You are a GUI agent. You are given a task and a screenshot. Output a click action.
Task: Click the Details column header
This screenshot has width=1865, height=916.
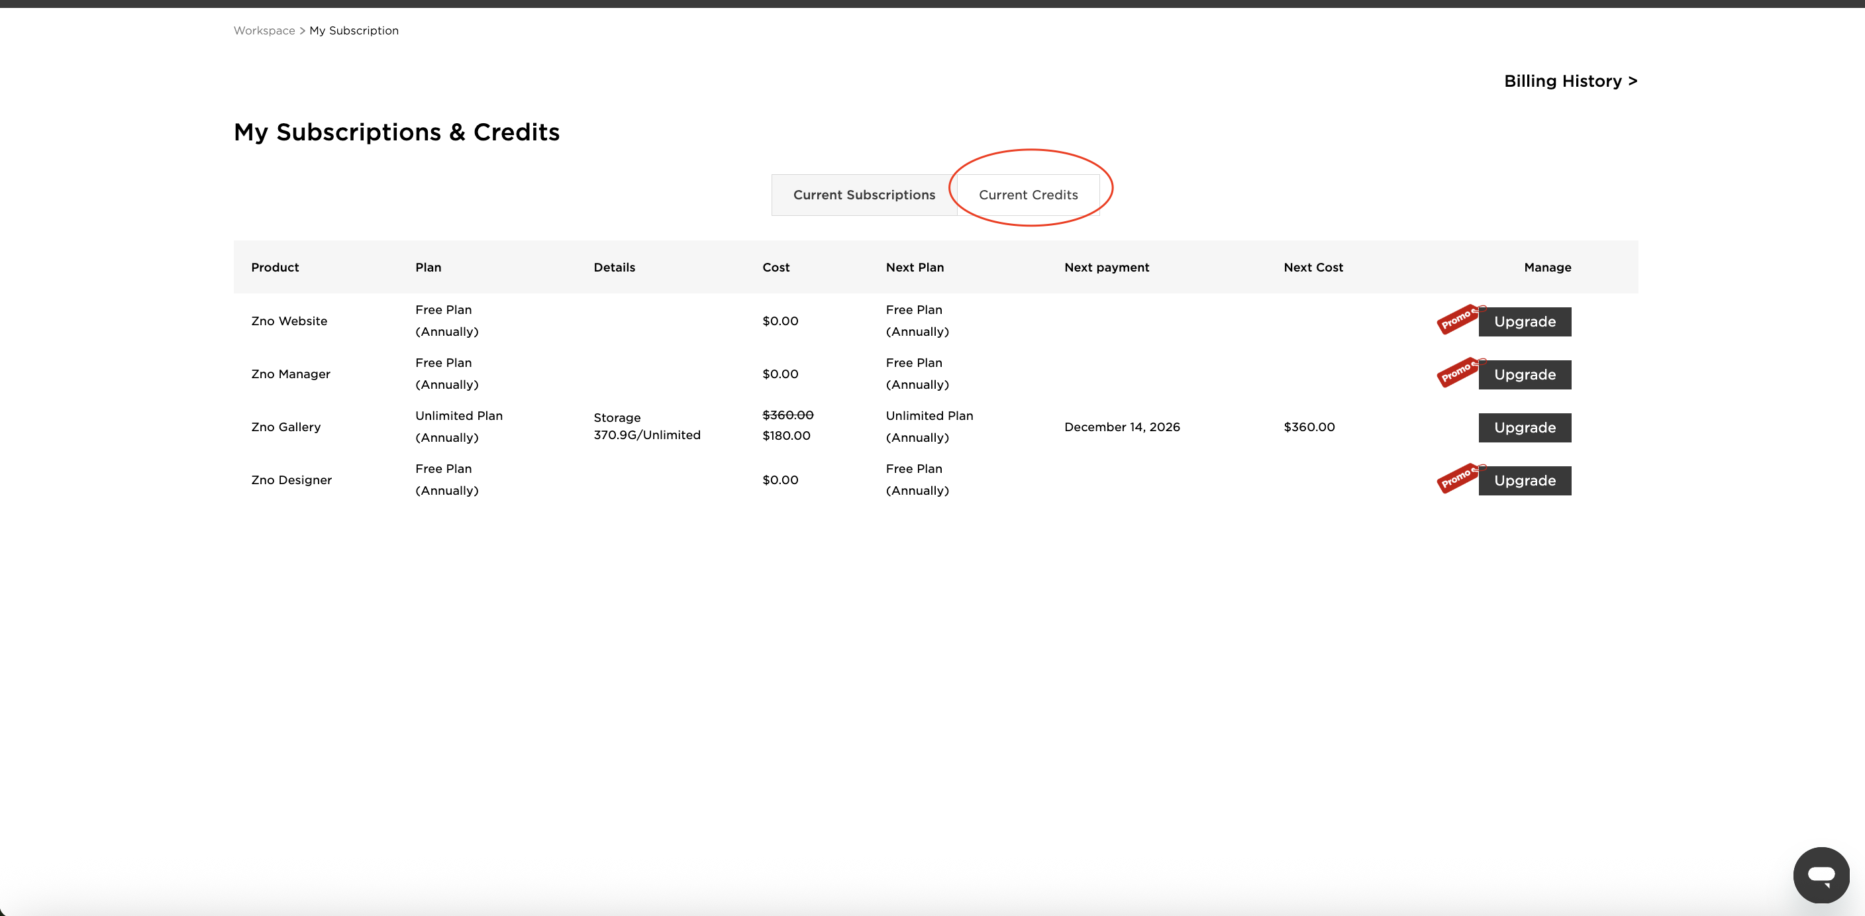tap(614, 267)
